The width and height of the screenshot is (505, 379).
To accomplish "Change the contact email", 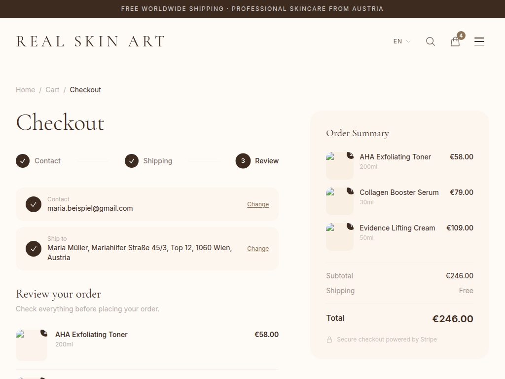I will click(258, 204).
